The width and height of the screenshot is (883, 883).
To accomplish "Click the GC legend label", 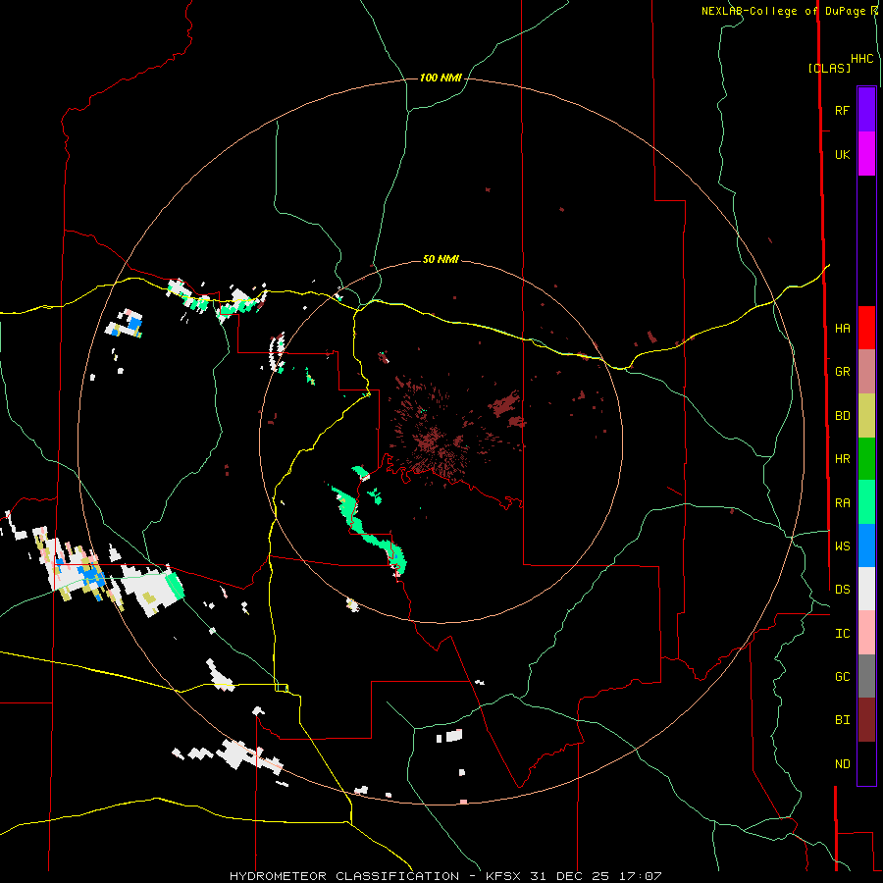I will pos(843,677).
